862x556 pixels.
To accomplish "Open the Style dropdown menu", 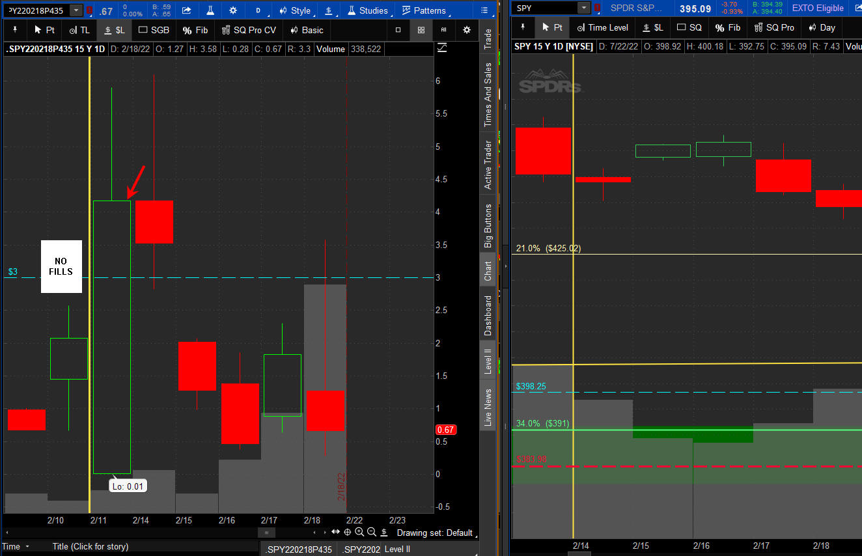I will pos(295,10).
